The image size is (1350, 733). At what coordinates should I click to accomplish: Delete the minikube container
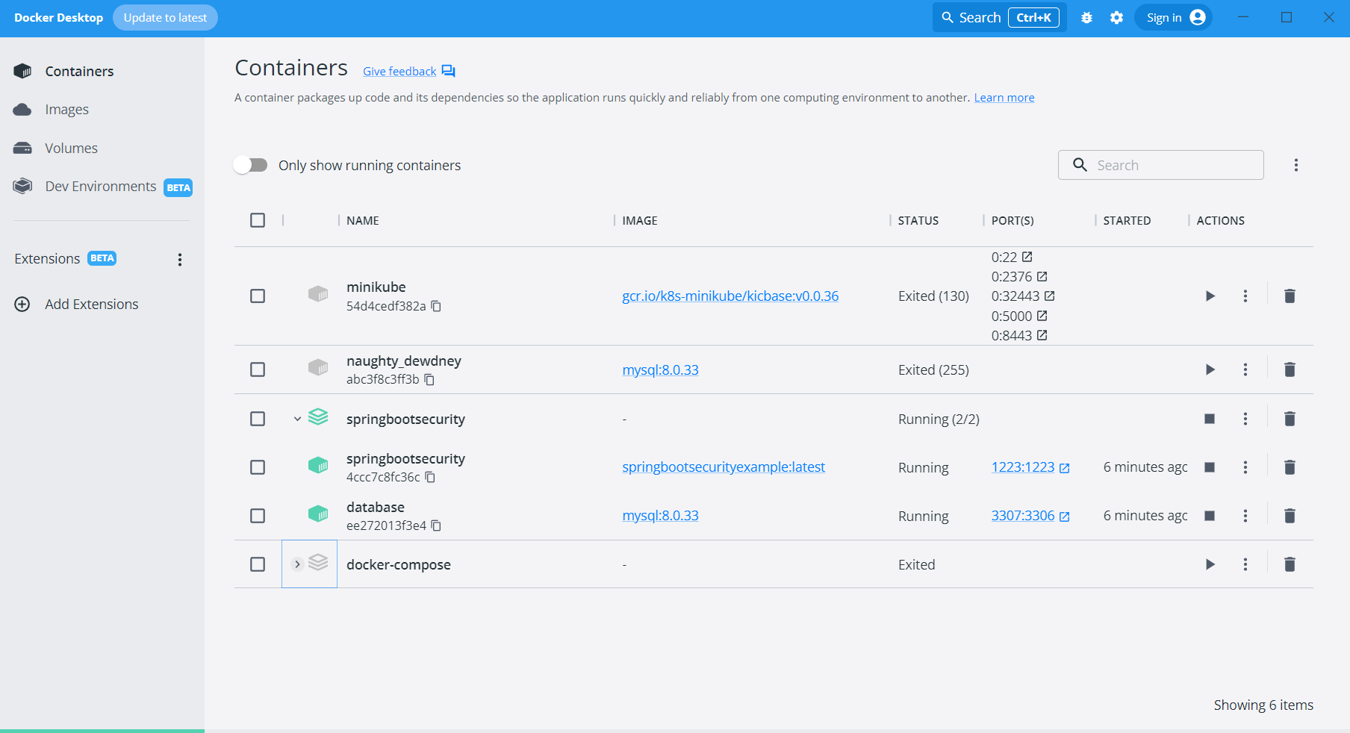(1290, 296)
